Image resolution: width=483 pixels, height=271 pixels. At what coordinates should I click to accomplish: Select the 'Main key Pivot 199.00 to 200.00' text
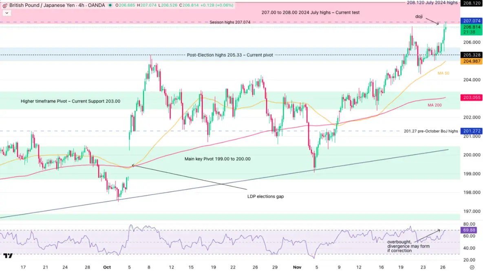pyautogui.click(x=217, y=159)
